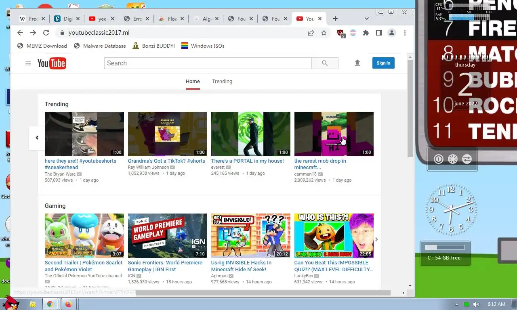Click the Chrome taskbar icon
Viewport: 517px width, 310px height.
[50, 304]
